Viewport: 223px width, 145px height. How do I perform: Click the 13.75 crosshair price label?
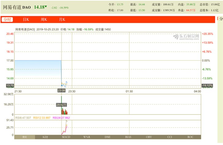pos(10,85)
